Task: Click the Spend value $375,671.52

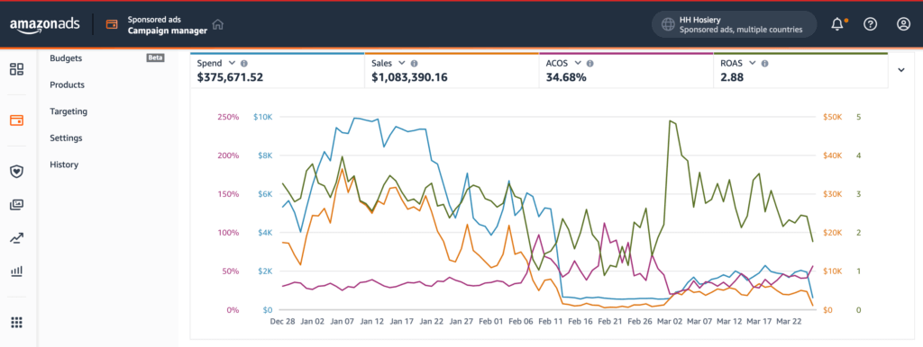Action: pyautogui.click(x=230, y=77)
